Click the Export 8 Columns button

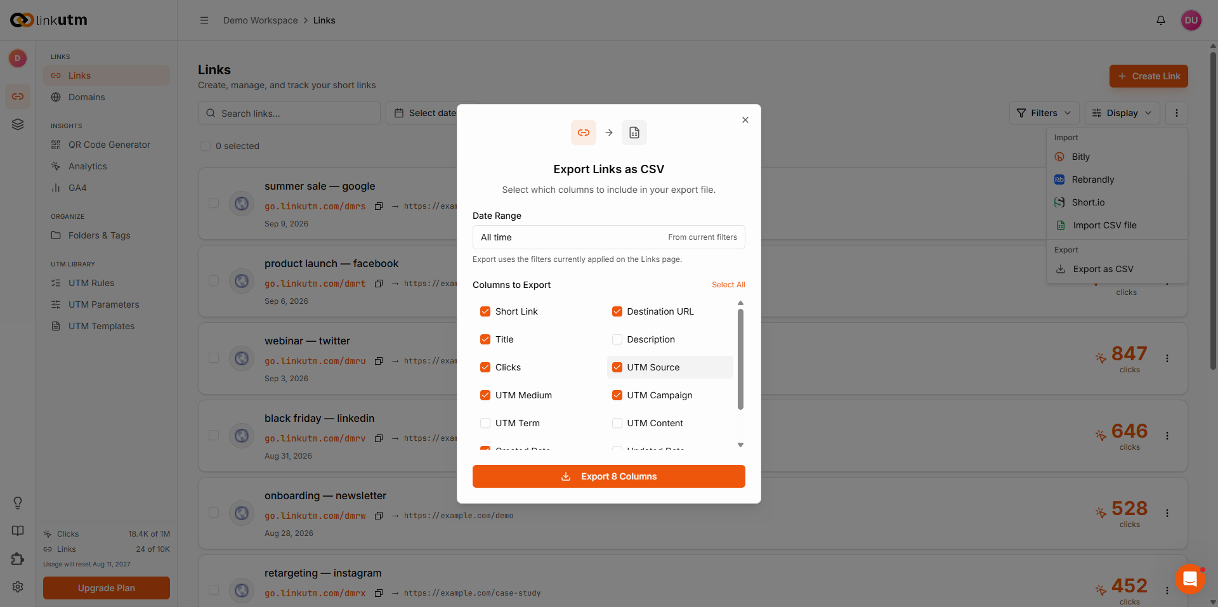[609, 476]
